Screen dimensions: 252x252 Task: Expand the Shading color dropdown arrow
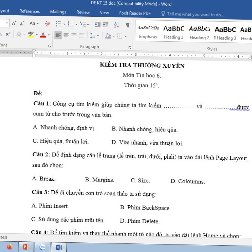pyautogui.click(x=114, y=36)
